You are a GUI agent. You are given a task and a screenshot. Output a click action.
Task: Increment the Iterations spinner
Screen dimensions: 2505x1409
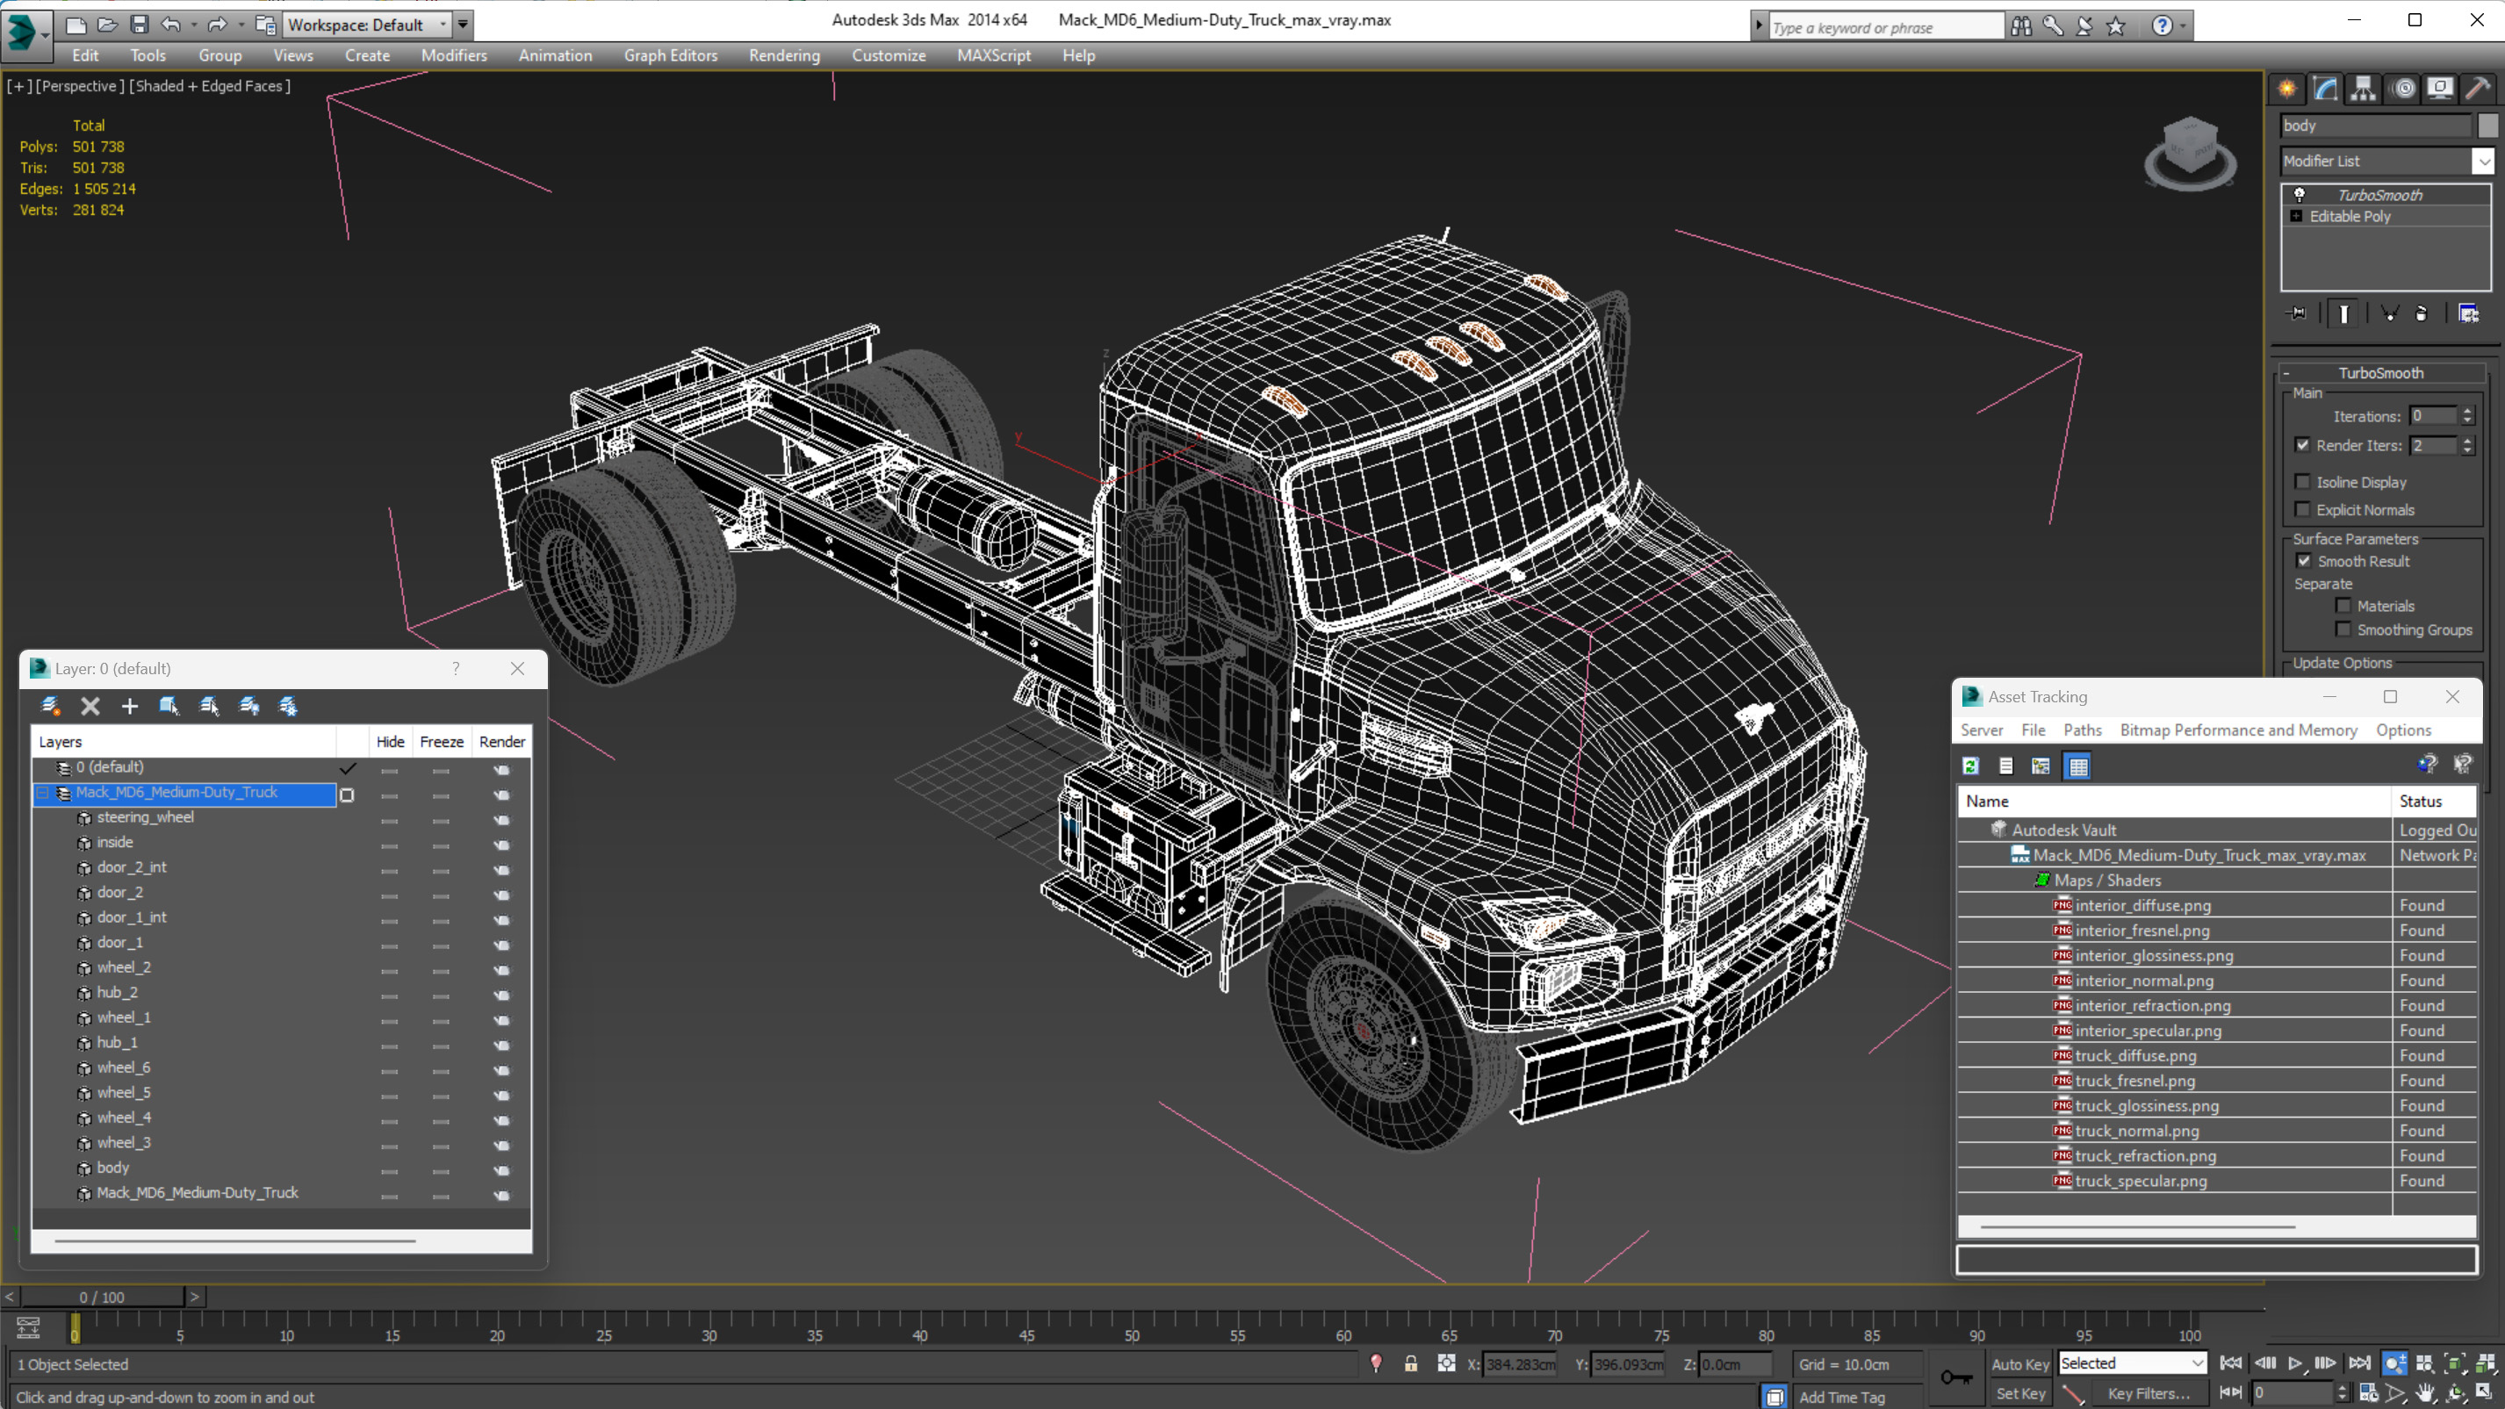(2467, 412)
